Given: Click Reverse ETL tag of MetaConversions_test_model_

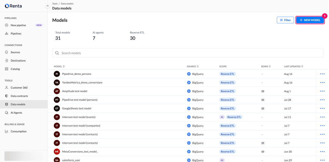Looking at the screenshot, I should [x=228, y=152].
